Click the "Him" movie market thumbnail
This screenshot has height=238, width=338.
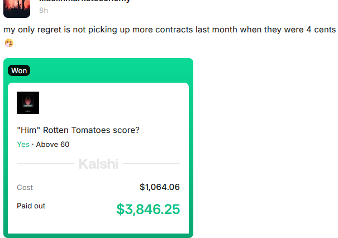[x=28, y=103]
